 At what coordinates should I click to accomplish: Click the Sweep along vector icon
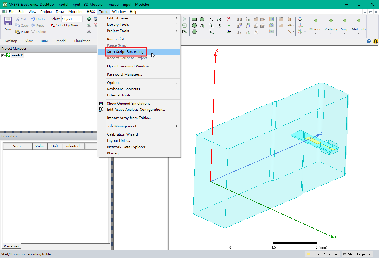271,19
